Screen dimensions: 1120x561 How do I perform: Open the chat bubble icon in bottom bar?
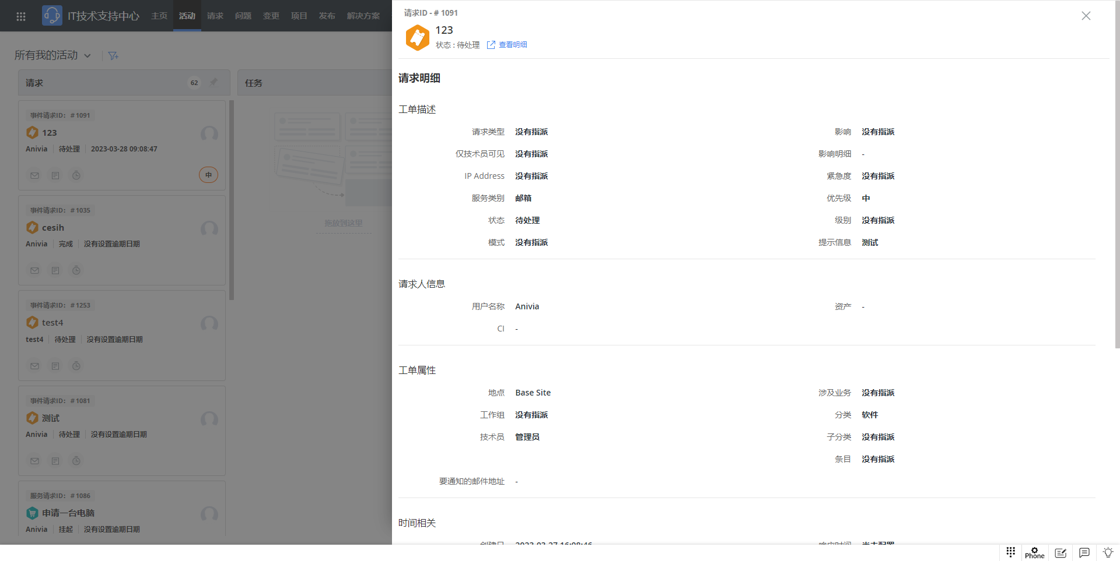pyautogui.click(x=1084, y=553)
